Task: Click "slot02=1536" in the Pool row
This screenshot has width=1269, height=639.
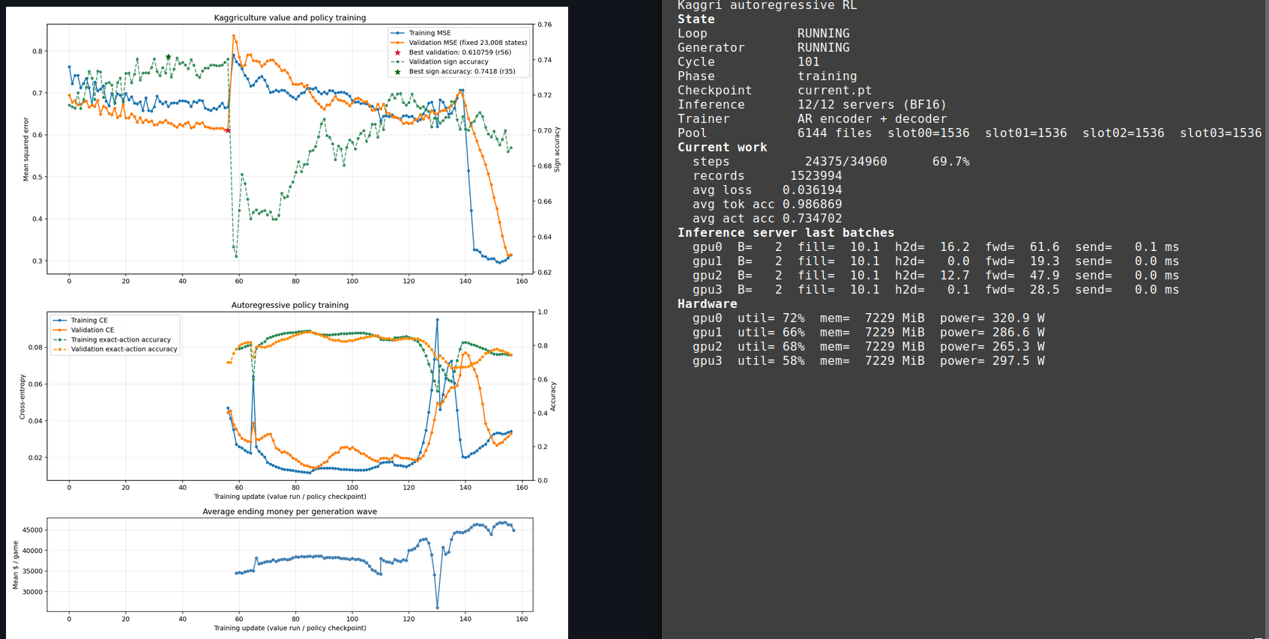Action: point(1123,133)
